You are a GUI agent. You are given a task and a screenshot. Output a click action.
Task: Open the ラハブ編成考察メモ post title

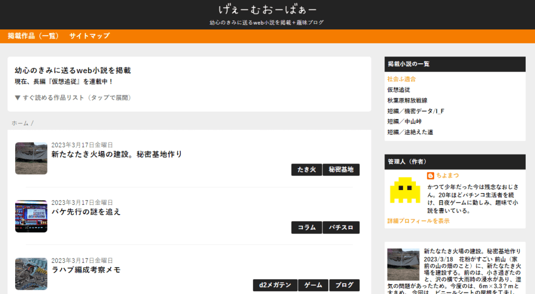tap(86, 270)
